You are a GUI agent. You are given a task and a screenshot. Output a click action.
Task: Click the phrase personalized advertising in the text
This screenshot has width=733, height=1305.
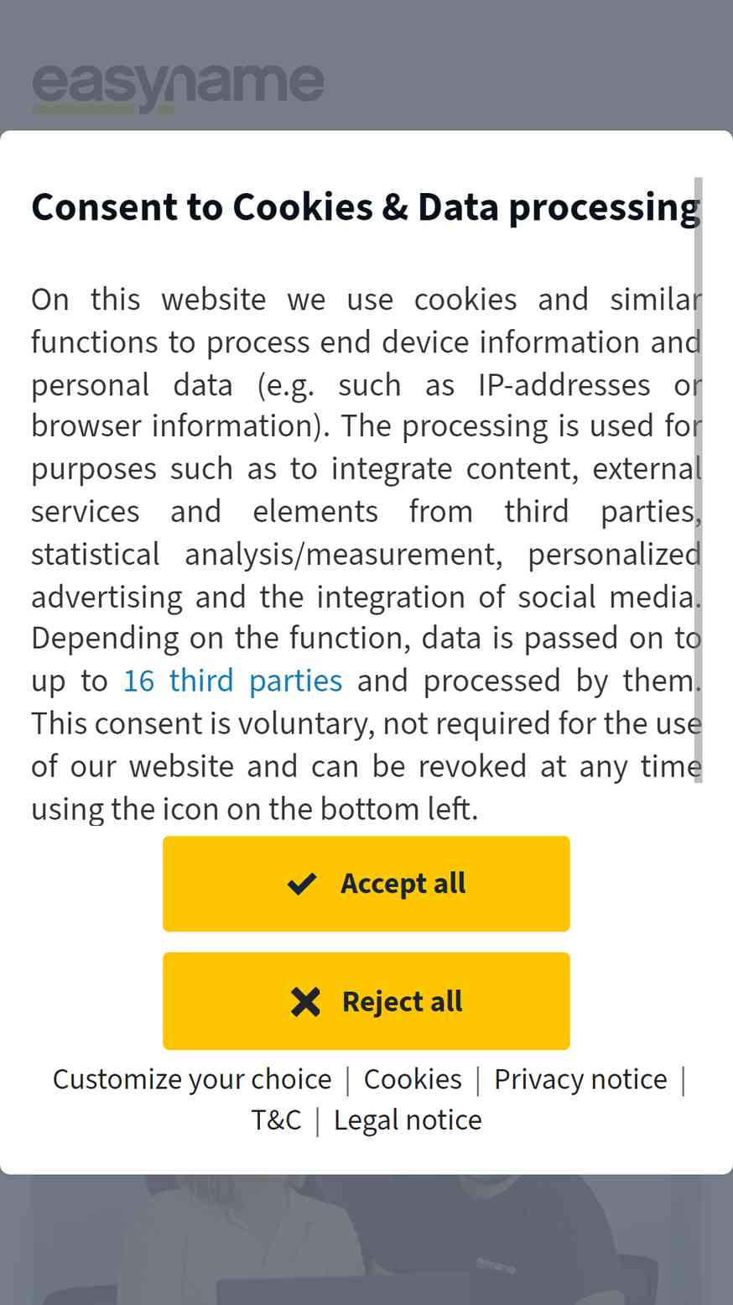[366, 576]
